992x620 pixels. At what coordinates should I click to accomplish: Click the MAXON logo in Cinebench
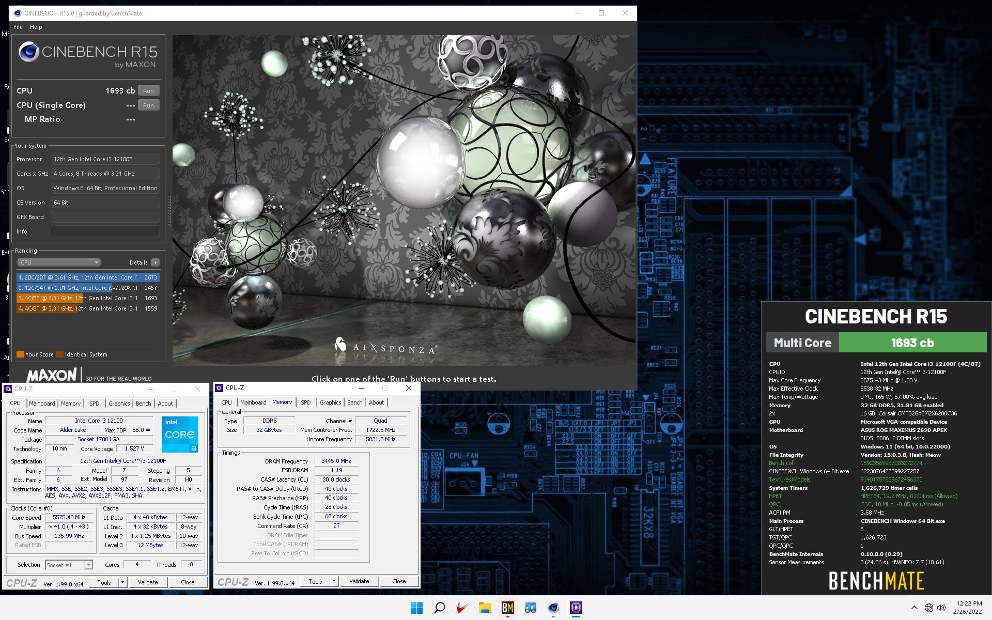pos(52,375)
